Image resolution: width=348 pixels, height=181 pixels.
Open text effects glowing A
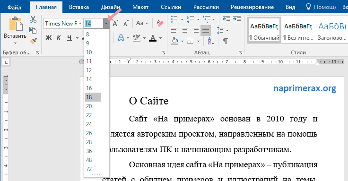click(121, 38)
